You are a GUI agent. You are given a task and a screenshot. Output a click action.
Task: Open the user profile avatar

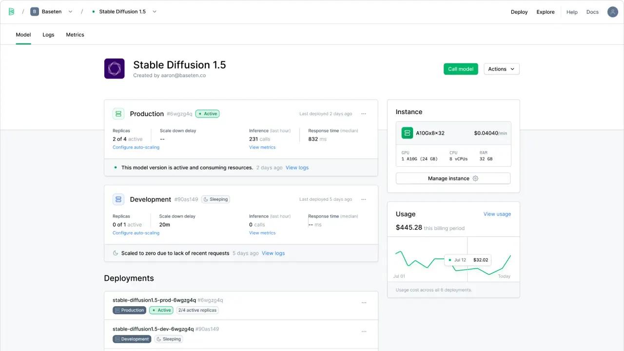613,12
